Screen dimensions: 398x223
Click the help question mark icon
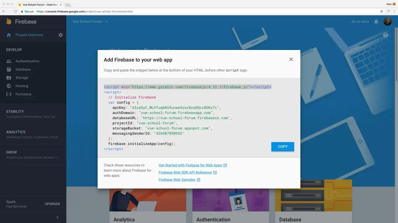[386, 35]
